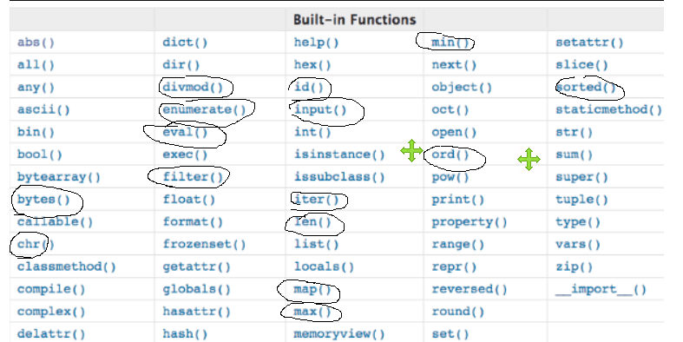This screenshot has height=342, width=683.
Task: Go to the filter() function entry
Action: (x=193, y=177)
